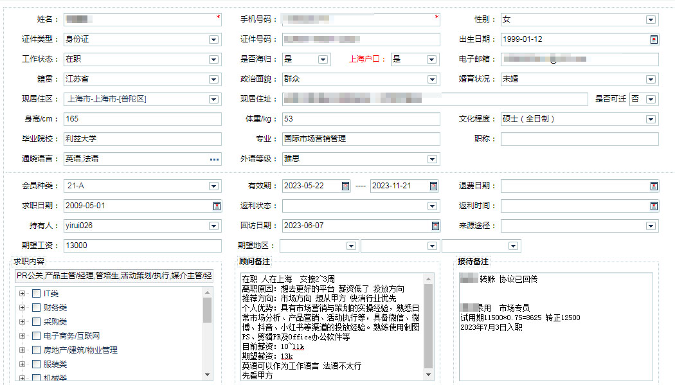Expand the 服装类 tree node
Screen dimensions: 675x385
pos(22,364)
